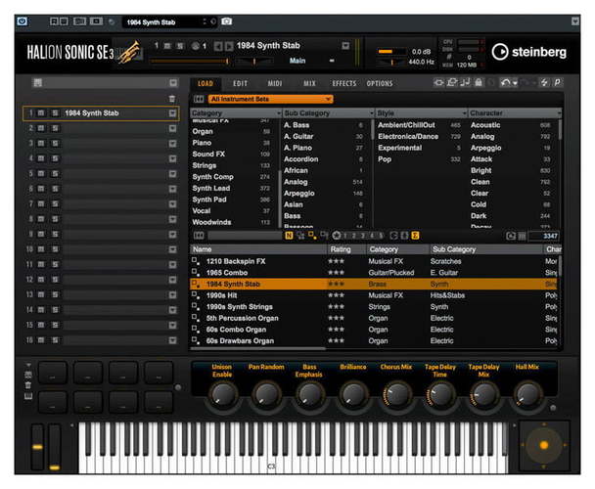Toggle player view P button
595x489 pixels.
(x=558, y=82)
